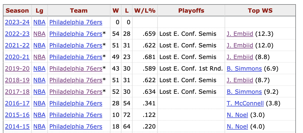Sort by the W column header
Image resolution: width=303 pixels, height=133 pixels.
(x=115, y=11)
